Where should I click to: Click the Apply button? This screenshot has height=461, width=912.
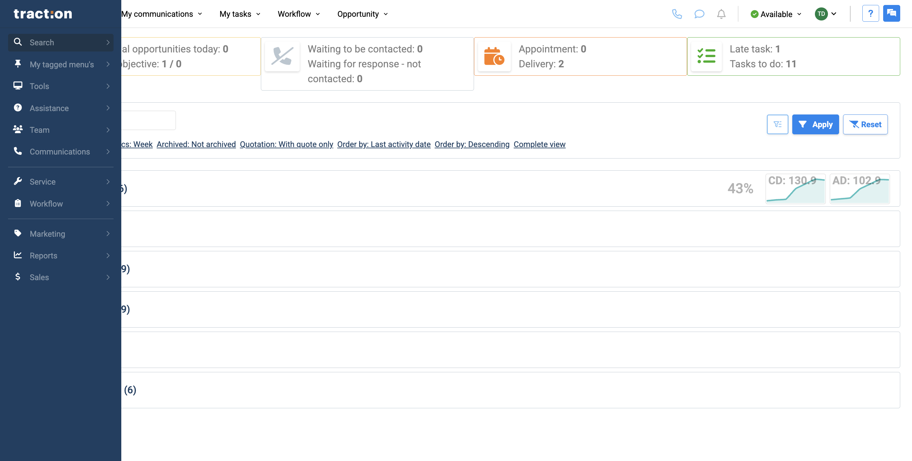(x=815, y=124)
